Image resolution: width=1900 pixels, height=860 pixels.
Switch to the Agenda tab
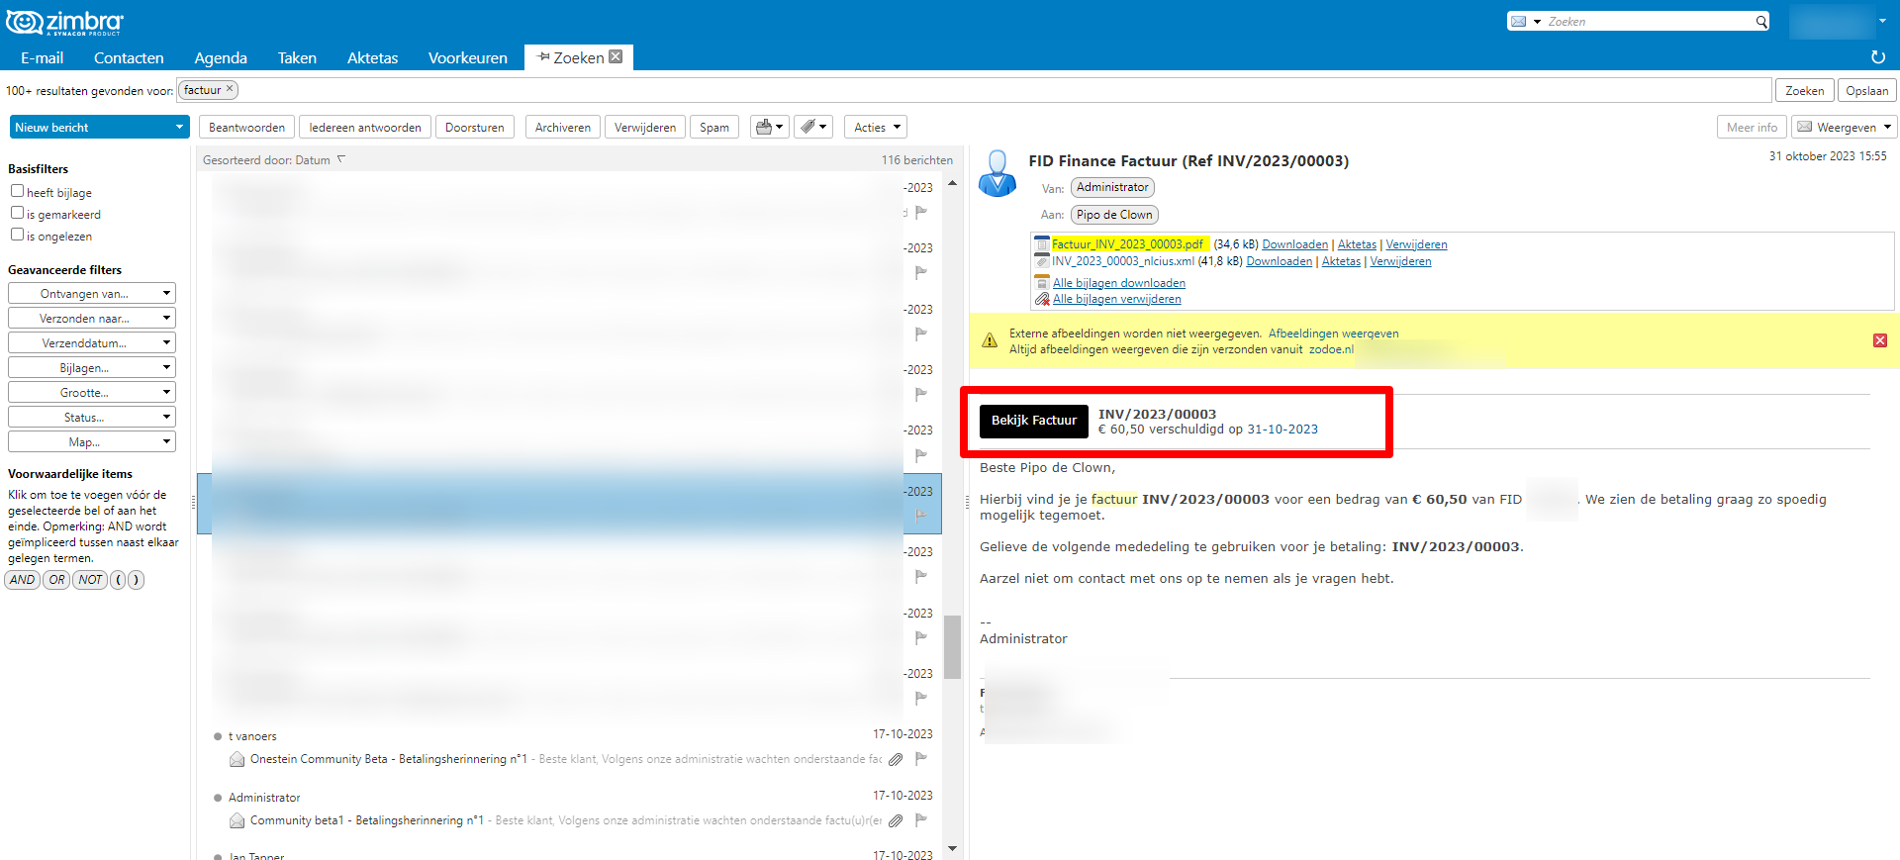(x=221, y=57)
